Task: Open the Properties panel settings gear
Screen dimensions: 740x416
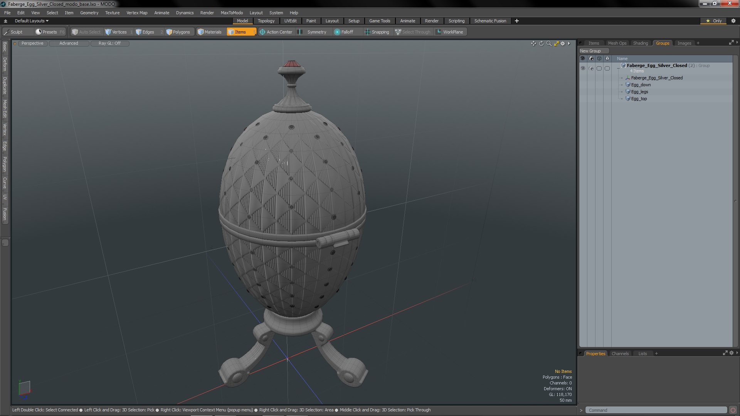Action: point(732,353)
